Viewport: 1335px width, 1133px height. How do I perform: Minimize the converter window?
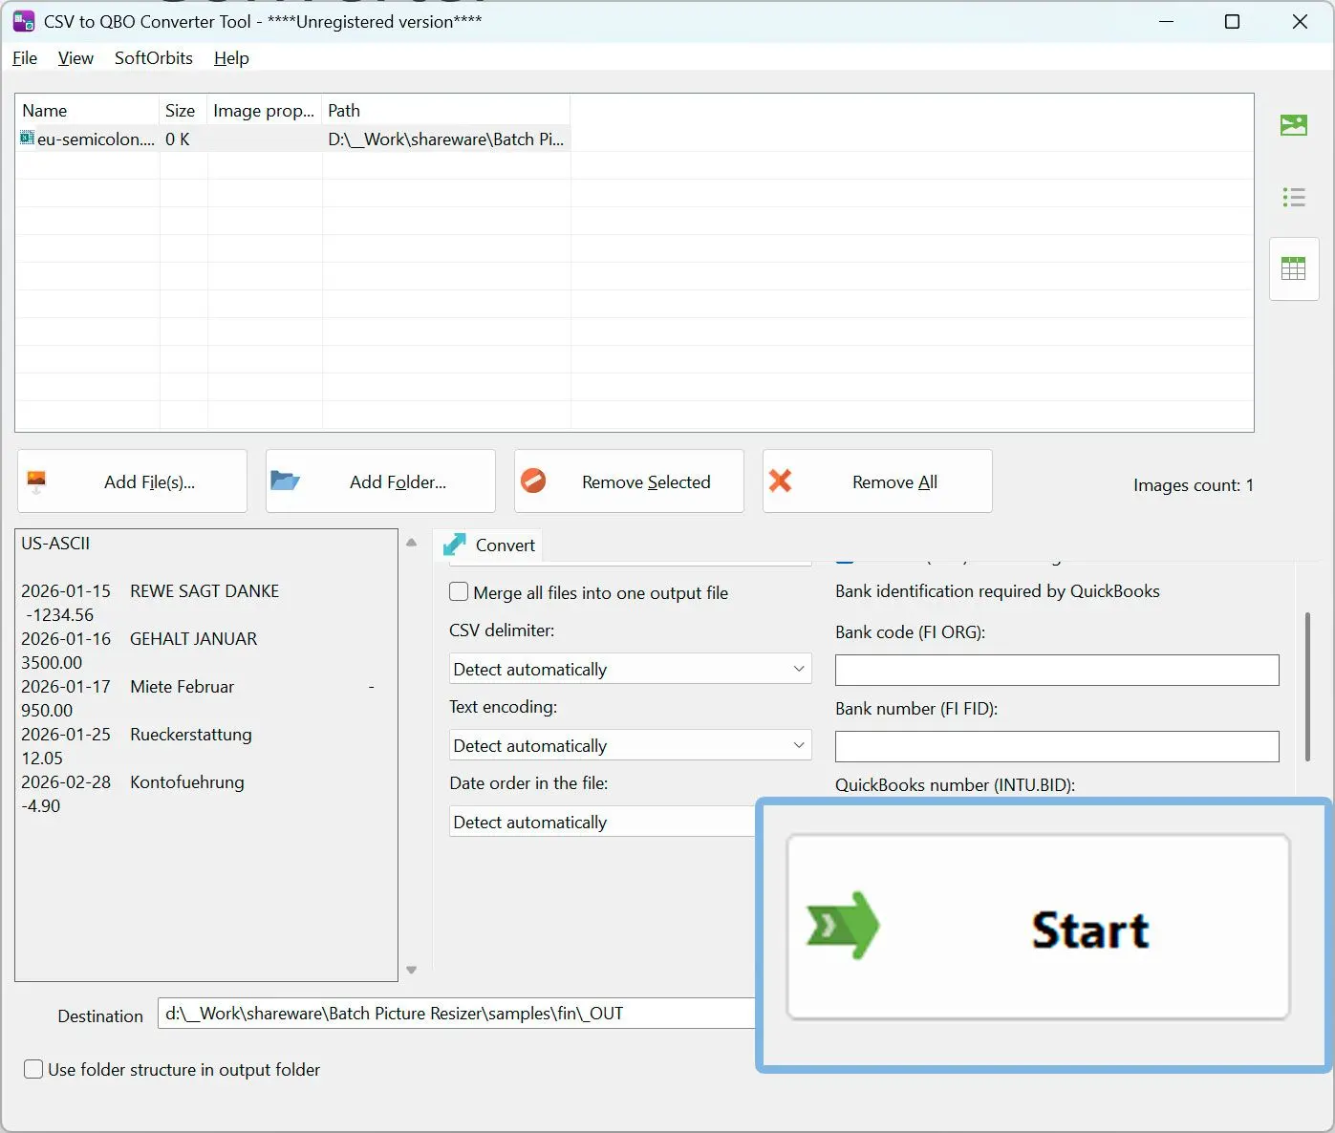point(1166,21)
